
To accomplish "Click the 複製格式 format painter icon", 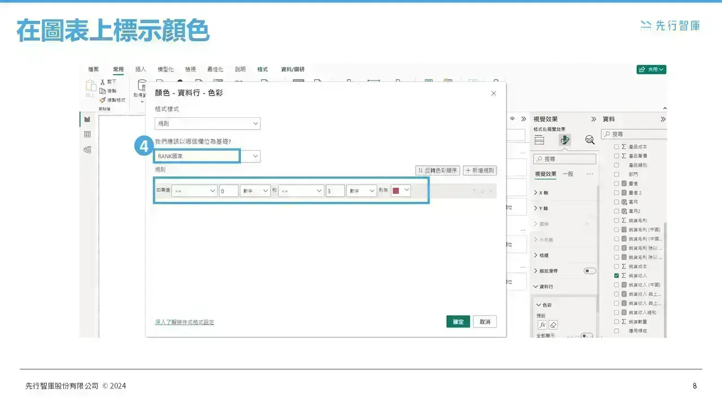I will [103, 100].
